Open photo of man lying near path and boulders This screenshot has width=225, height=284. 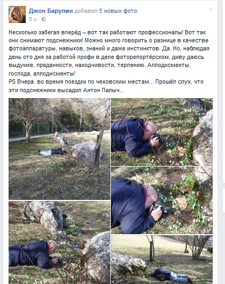pos(59,149)
